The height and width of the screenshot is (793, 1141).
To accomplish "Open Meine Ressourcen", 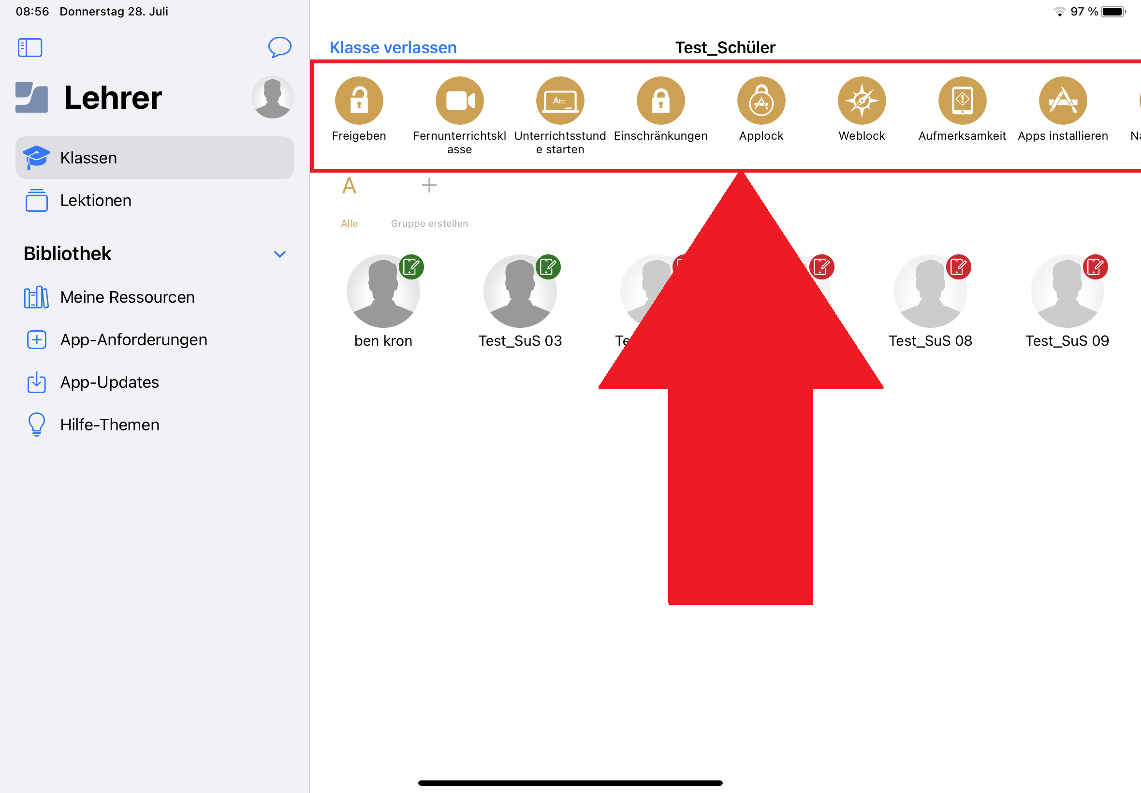I will (155, 297).
